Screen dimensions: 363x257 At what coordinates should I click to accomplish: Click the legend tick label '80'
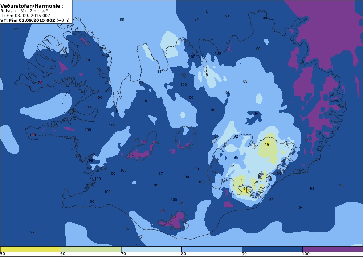pyautogui.click(x=184, y=254)
